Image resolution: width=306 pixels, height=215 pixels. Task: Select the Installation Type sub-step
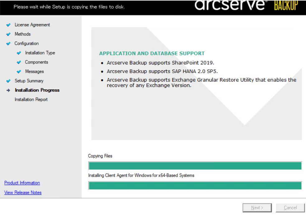pyautogui.click(x=40, y=53)
